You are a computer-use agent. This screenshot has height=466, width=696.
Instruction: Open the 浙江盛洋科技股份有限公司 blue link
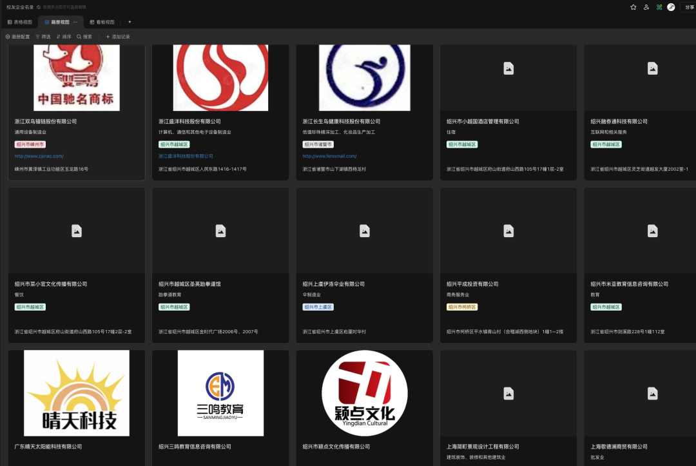point(186,156)
